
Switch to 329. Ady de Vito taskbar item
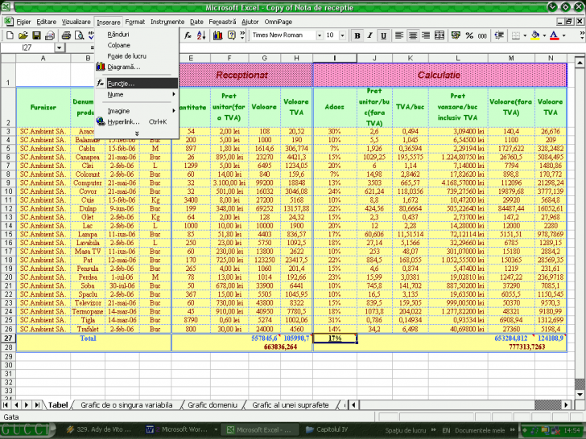(99, 429)
